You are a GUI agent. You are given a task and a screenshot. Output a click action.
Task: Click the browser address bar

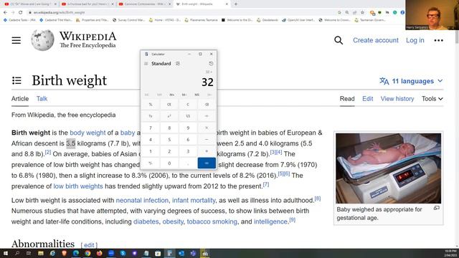(x=181, y=13)
